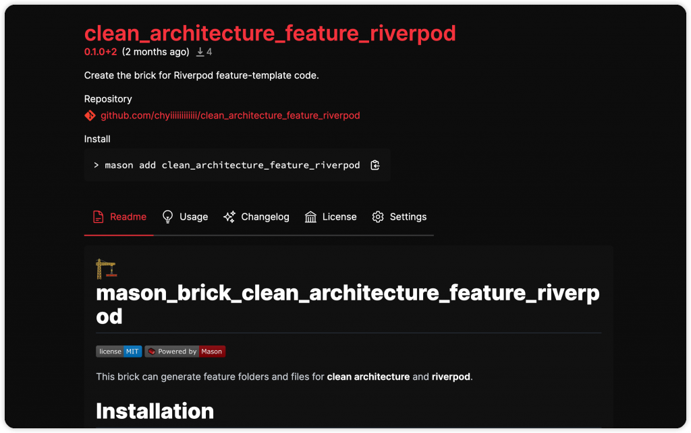Click the 'Install' label
The image size is (691, 433).
tap(97, 139)
